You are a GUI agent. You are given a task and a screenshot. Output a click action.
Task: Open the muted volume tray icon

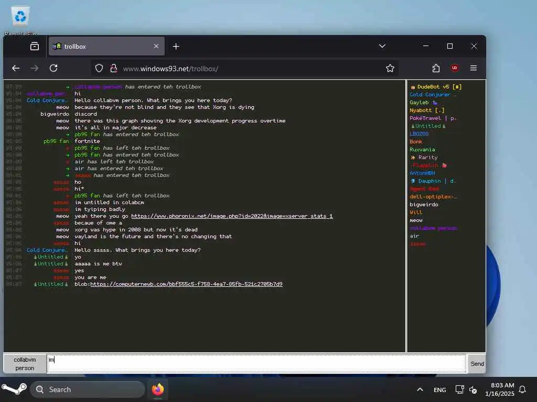point(473,389)
